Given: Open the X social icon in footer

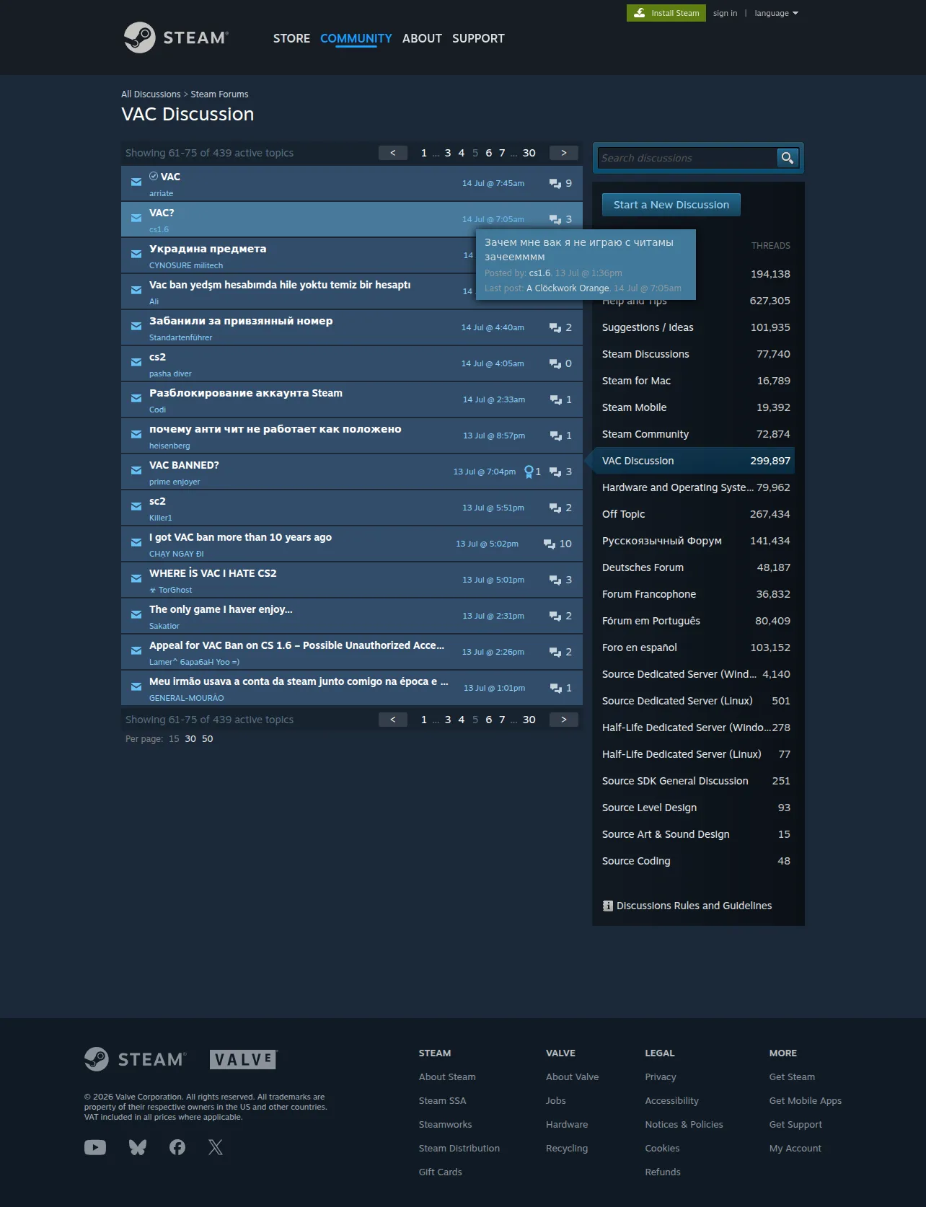Looking at the screenshot, I should tap(216, 1147).
